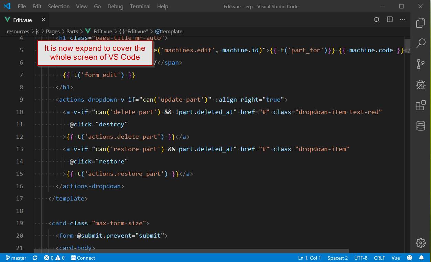Click the <card-body> tag on line 21
Screen dimensions: 431x262
(75, 248)
